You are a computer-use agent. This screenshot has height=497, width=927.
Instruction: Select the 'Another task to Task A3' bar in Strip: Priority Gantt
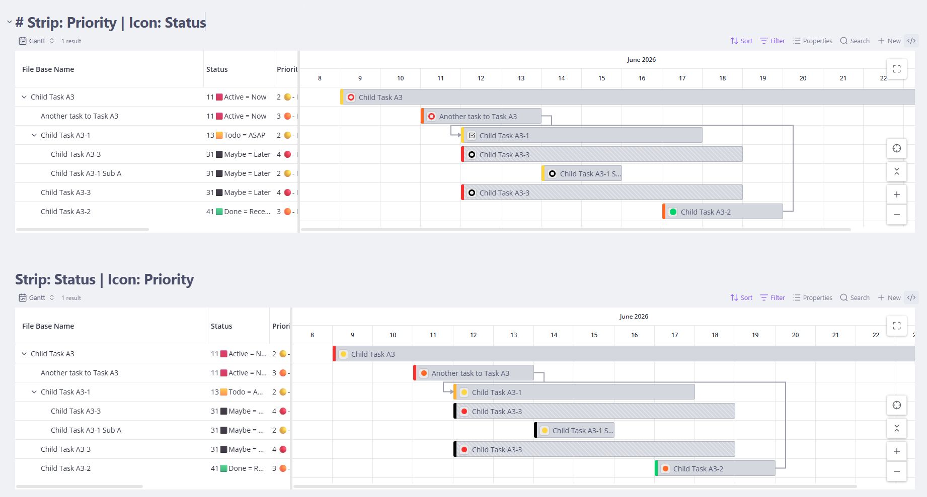(x=481, y=117)
